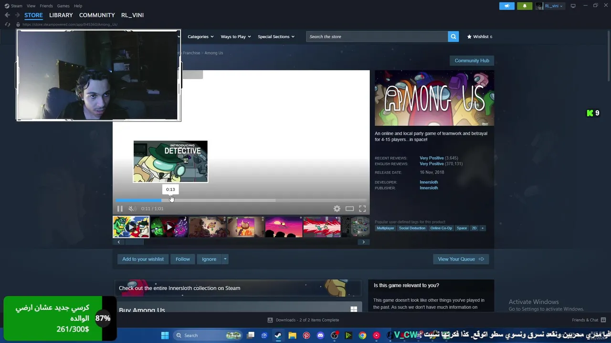Seek trailer progress bar at hover point
611x343 pixels.
[x=170, y=200]
